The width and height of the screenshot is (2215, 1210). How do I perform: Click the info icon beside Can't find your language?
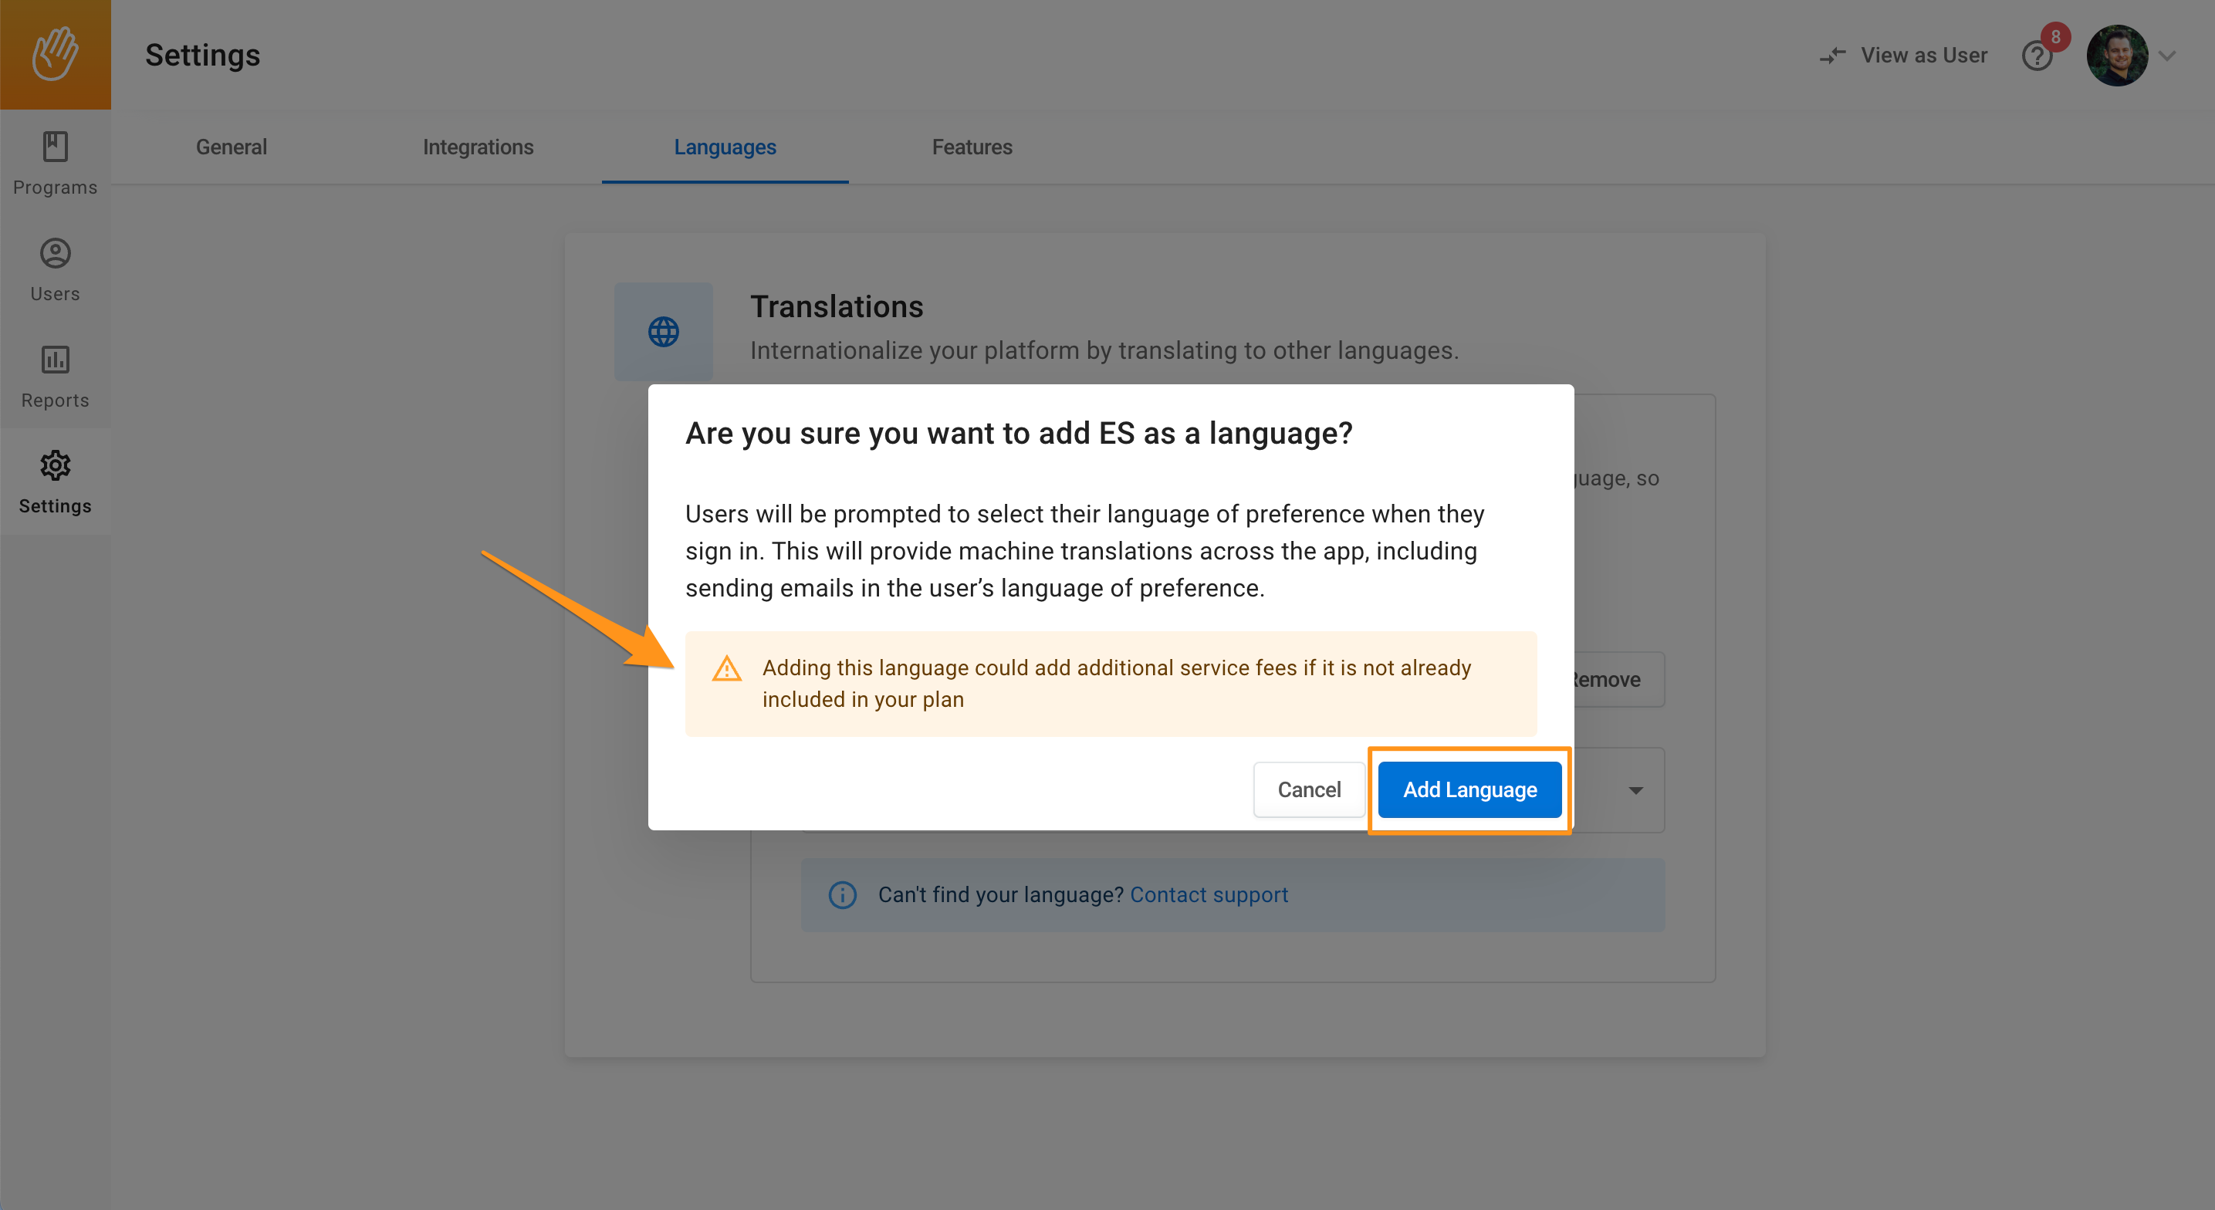(x=842, y=894)
